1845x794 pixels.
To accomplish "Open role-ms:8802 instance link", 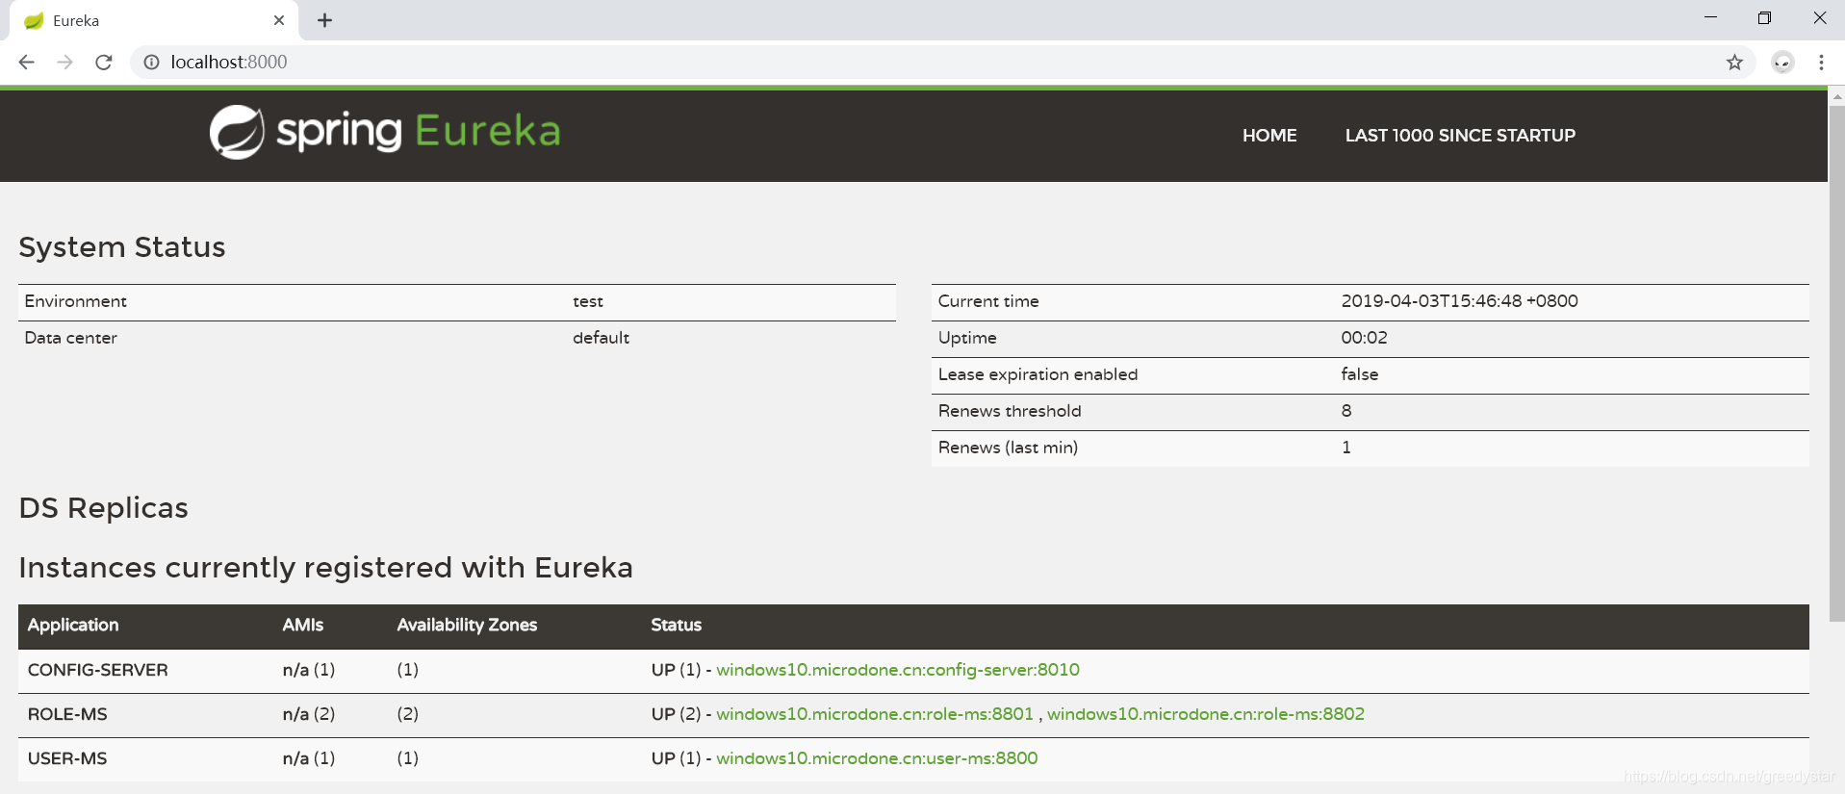I will point(1206,714).
